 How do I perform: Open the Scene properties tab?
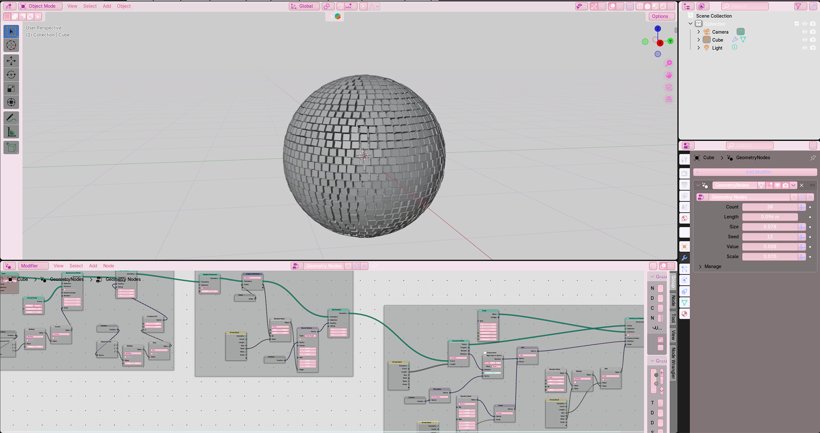tap(685, 207)
